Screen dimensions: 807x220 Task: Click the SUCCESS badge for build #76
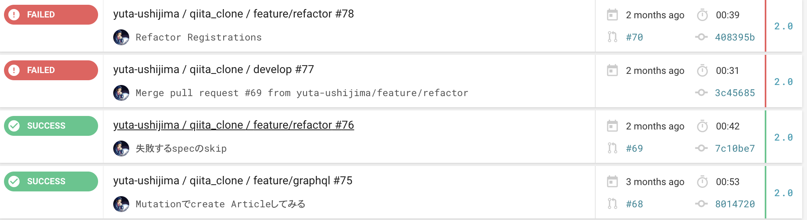[51, 126]
